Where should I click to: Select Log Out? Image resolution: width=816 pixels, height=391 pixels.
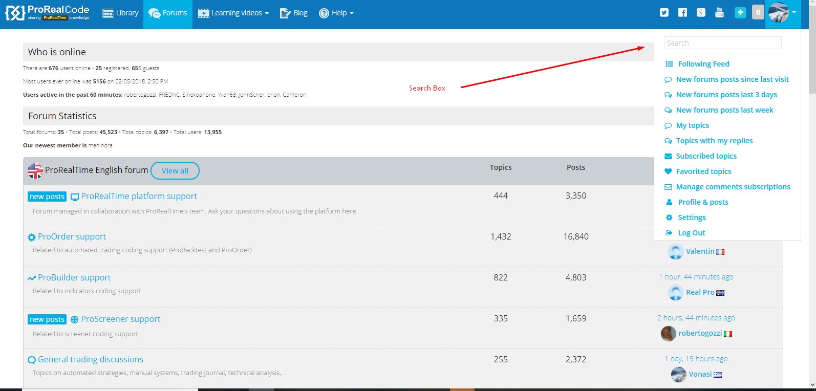point(691,233)
